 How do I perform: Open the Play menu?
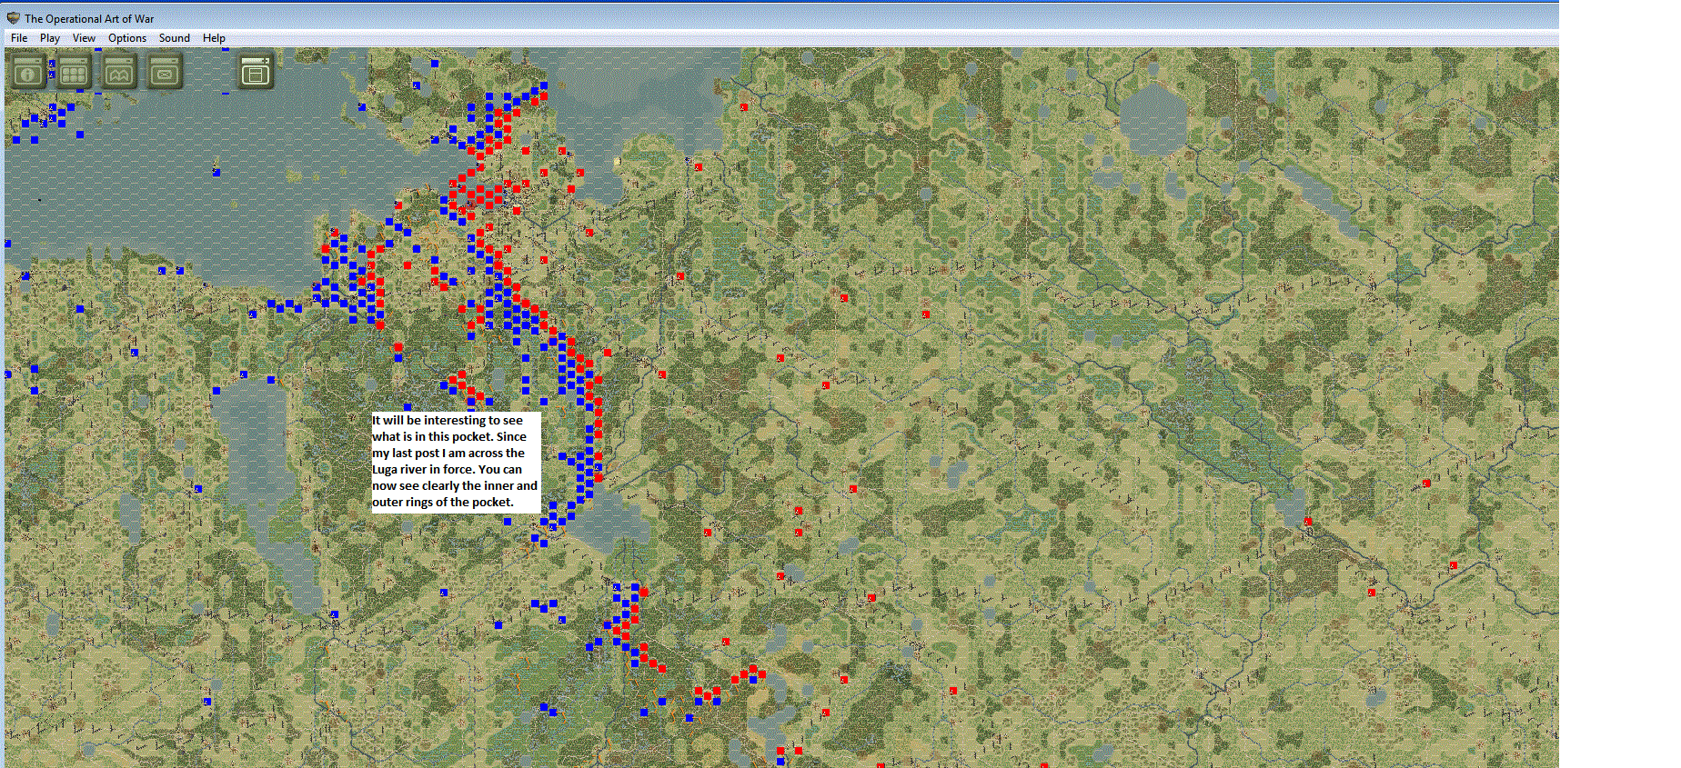point(50,38)
